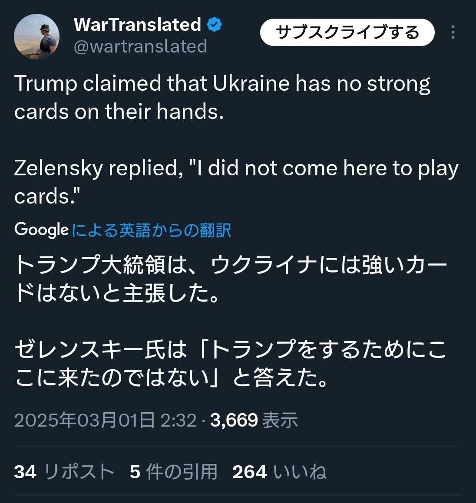This screenshot has width=476, height=503.
Task: Click the による英語からの翻訳 translation link
Action: coord(151,230)
